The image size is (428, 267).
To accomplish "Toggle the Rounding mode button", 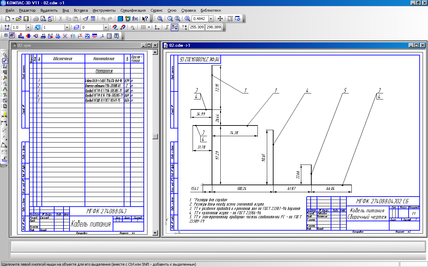I will click(174, 27).
